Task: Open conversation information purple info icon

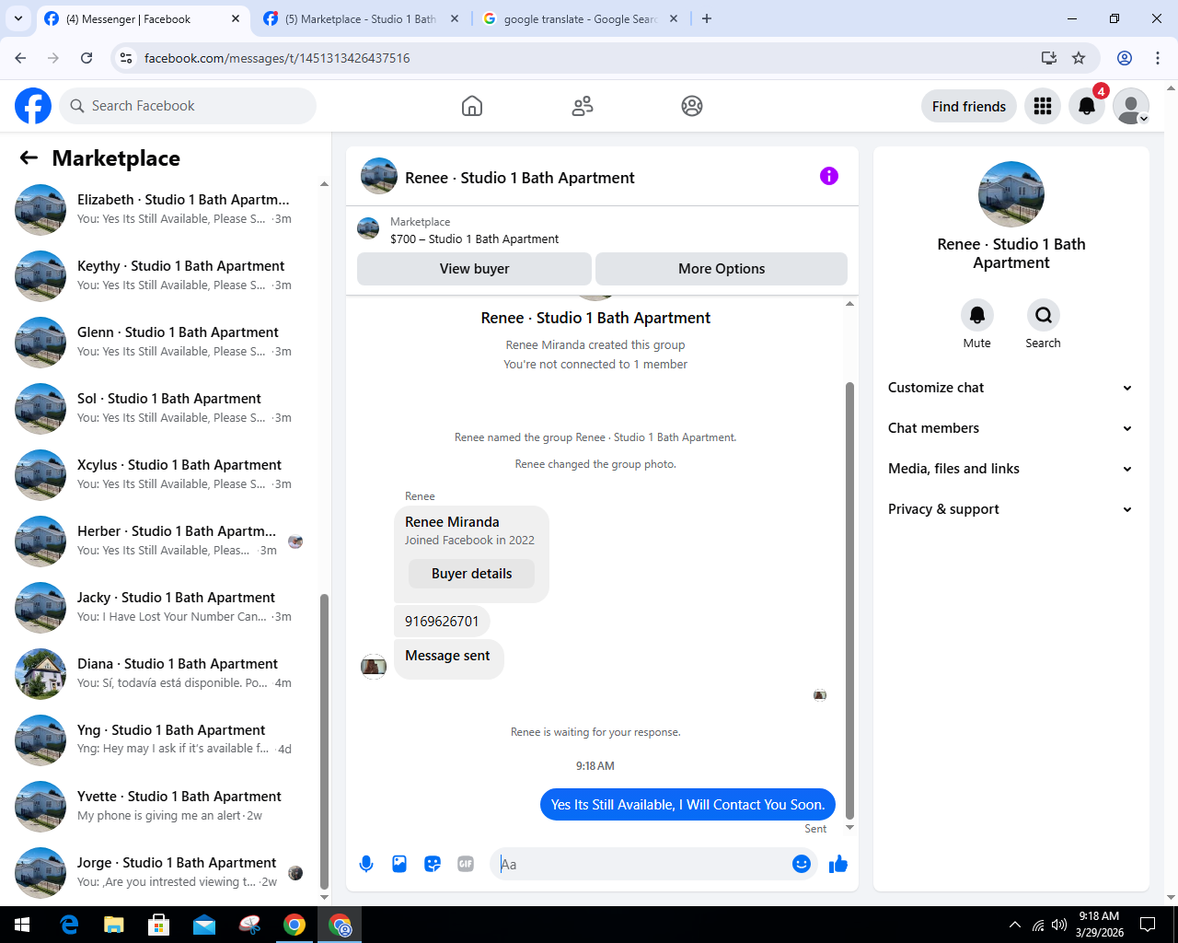Action: pyautogui.click(x=829, y=176)
